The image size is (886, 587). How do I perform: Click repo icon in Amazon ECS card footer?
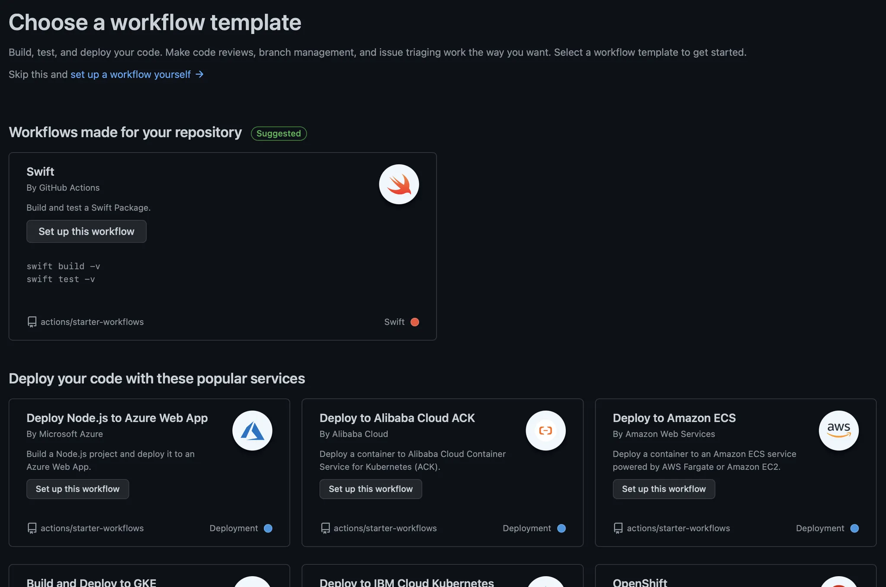coord(618,528)
